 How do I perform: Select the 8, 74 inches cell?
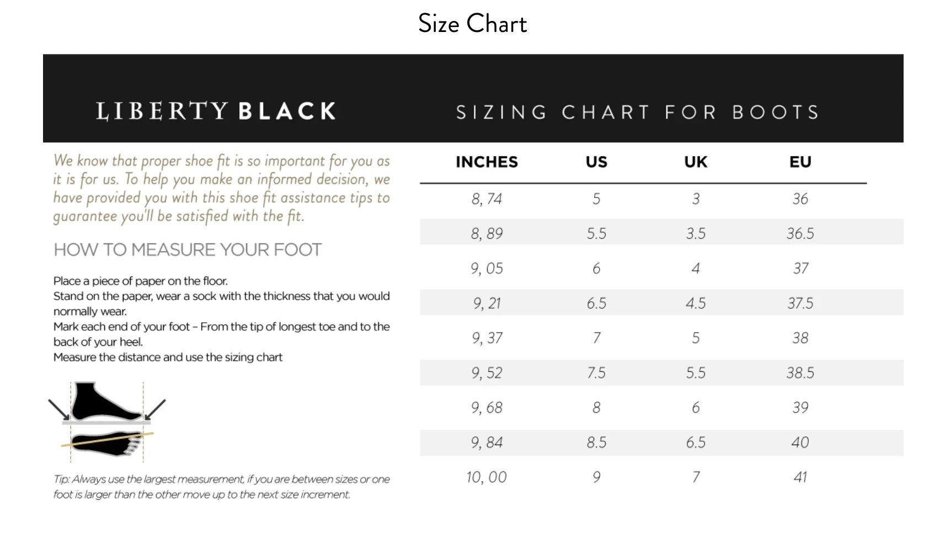(487, 199)
